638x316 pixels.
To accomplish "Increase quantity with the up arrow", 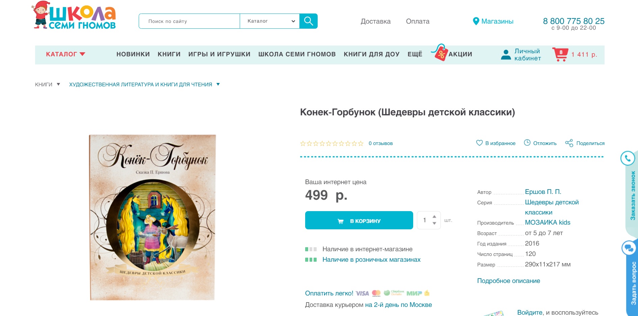I will (434, 217).
